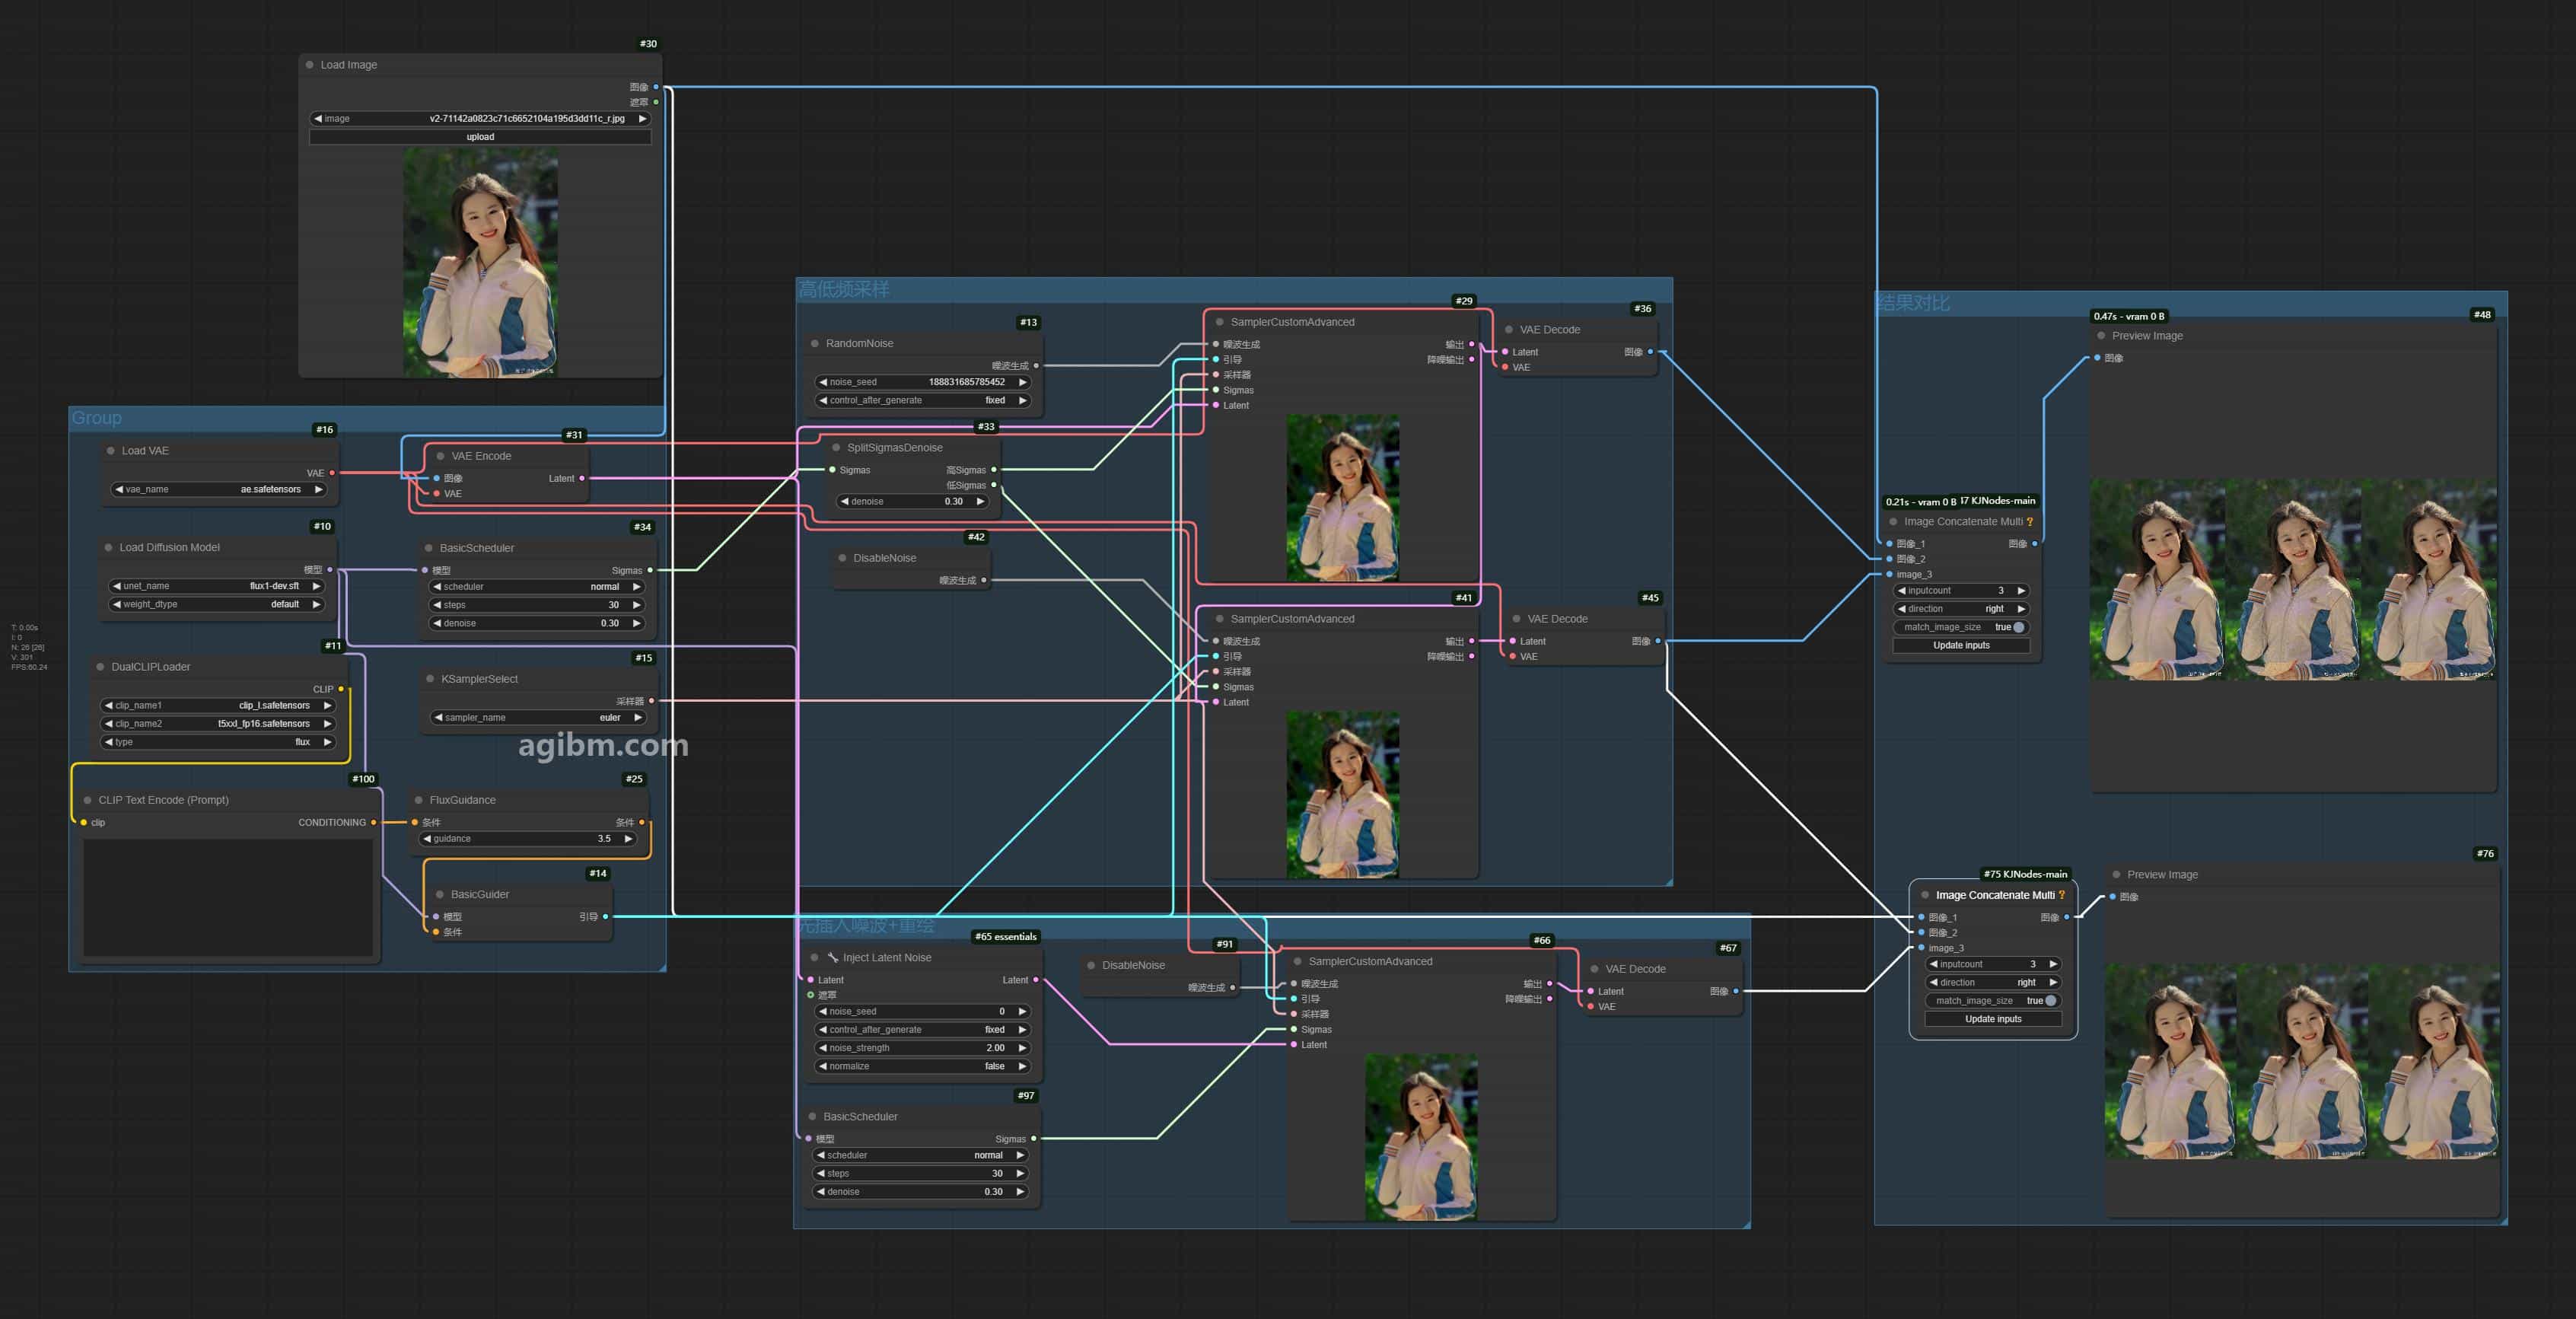Image resolution: width=2576 pixels, height=1319 pixels.
Task: Click the SplitSigmasDenoise node collapse dot
Action: (837, 448)
